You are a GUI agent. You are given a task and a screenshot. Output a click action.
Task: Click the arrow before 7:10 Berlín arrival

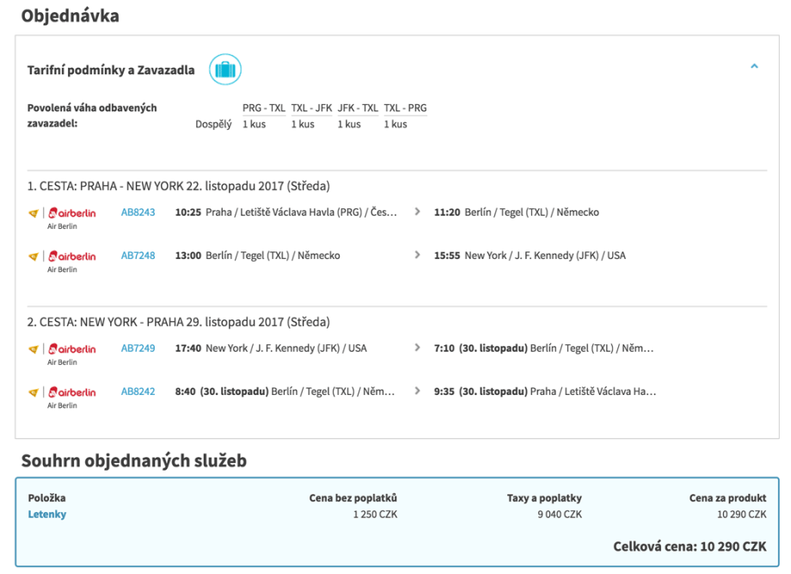(x=418, y=349)
